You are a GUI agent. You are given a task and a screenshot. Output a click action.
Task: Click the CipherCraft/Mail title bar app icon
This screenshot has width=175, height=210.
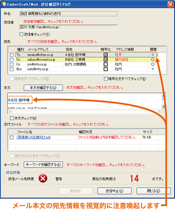click(3, 4)
